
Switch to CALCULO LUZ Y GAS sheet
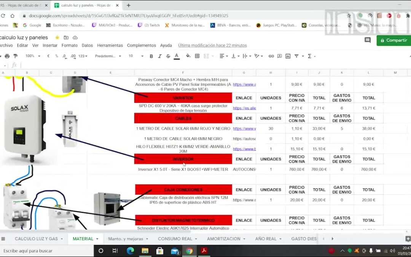[x=36, y=239]
